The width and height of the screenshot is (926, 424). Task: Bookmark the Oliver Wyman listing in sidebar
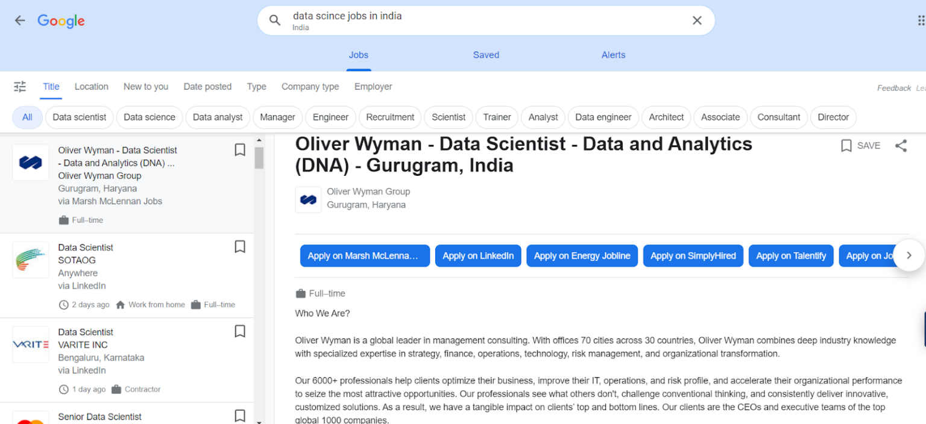pyautogui.click(x=240, y=150)
